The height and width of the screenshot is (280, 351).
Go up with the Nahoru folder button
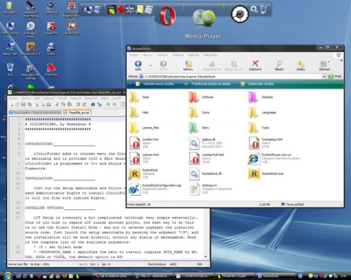188,66
